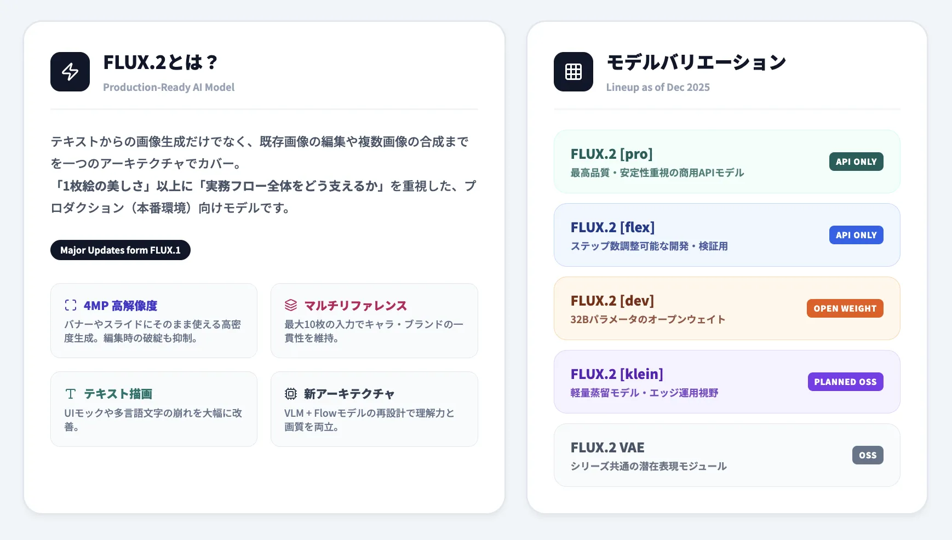The width and height of the screenshot is (952, 540).
Task: Toggle the API ONLY badge on FLUX.2 [pro]
Action: pos(856,162)
